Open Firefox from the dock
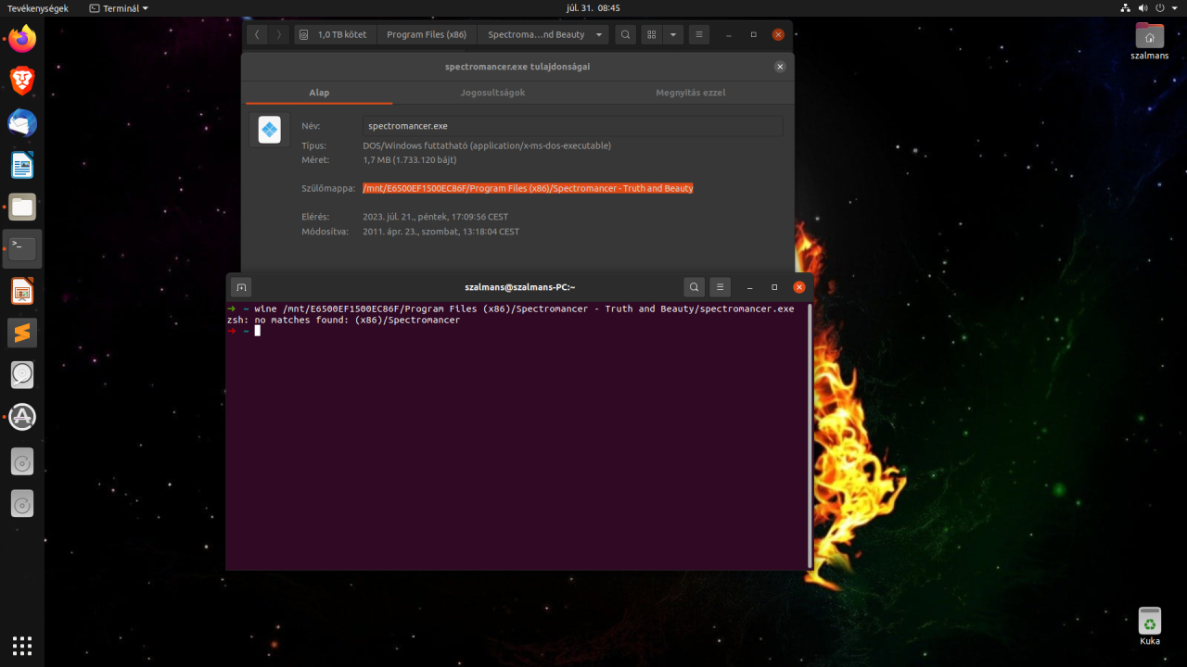 point(22,39)
